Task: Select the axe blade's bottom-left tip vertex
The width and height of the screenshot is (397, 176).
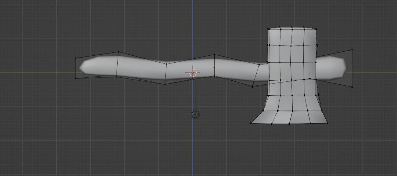Action: [x=251, y=124]
